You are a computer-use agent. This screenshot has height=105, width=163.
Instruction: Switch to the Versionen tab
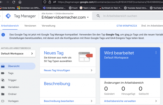(30, 26)
